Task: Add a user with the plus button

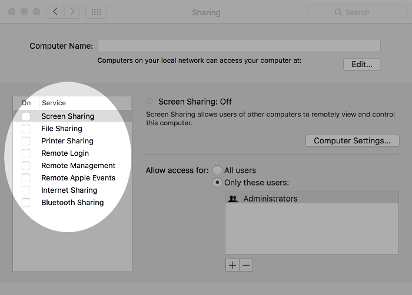Action: point(232,265)
